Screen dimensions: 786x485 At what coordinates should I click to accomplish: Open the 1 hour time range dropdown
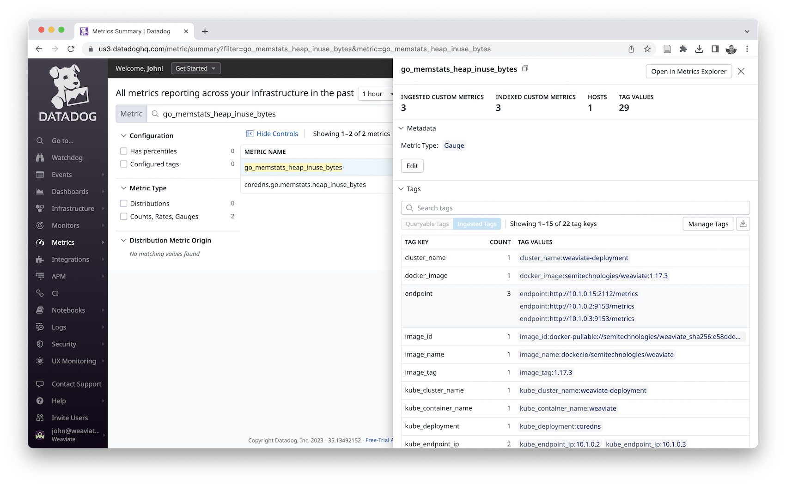click(x=376, y=94)
